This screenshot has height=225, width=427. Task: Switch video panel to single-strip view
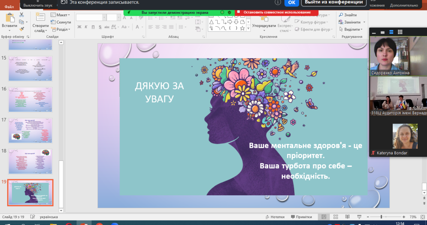coord(382,32)
